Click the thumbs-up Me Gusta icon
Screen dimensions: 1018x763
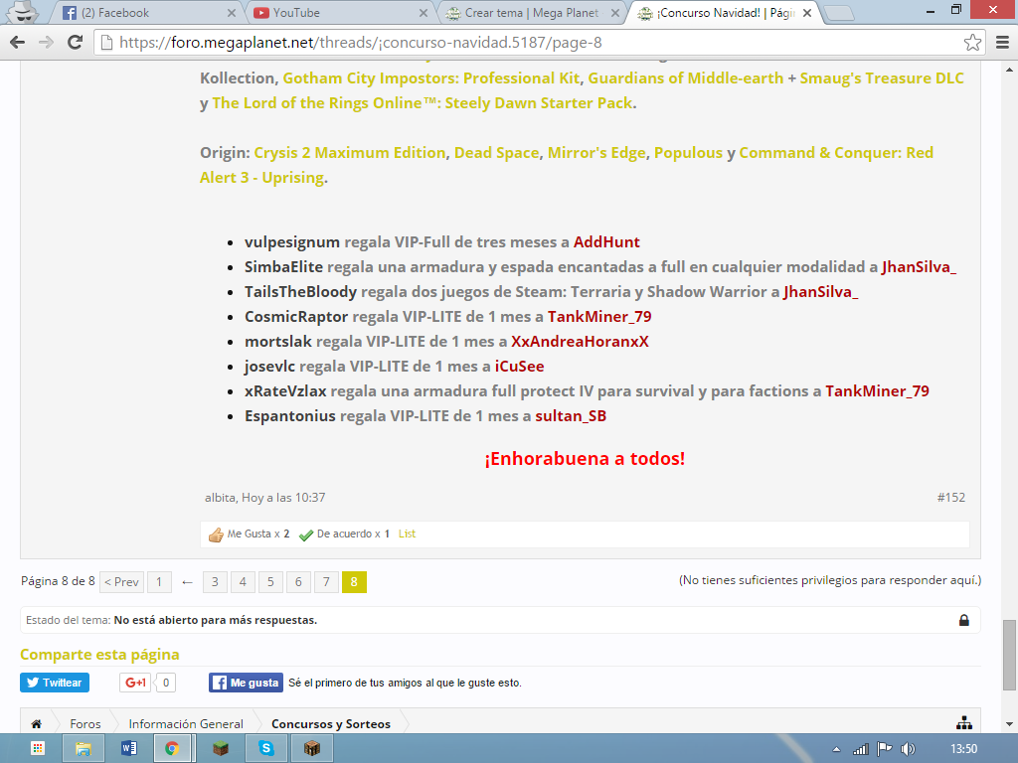[x=216, y=534]
